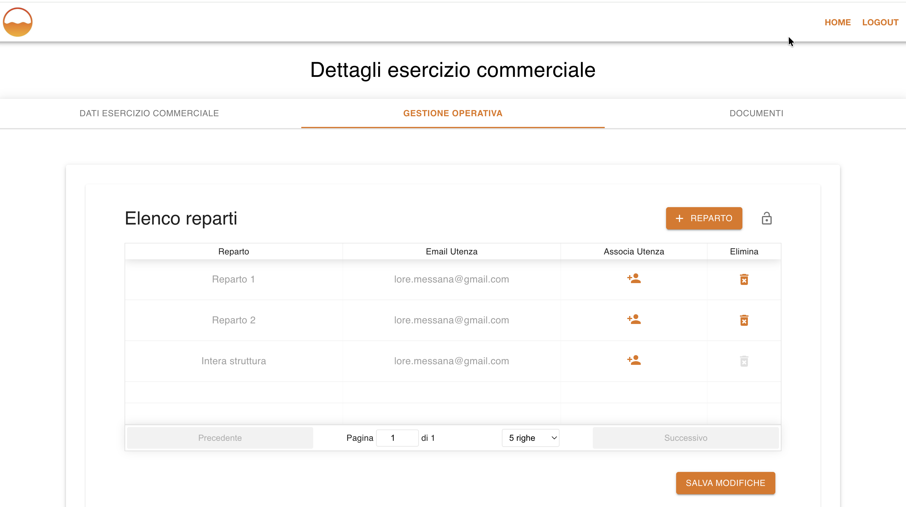This screenshot has height=507, width=906.
Task: Delete Reparto 2 using its trash icon
Action: 744,320
